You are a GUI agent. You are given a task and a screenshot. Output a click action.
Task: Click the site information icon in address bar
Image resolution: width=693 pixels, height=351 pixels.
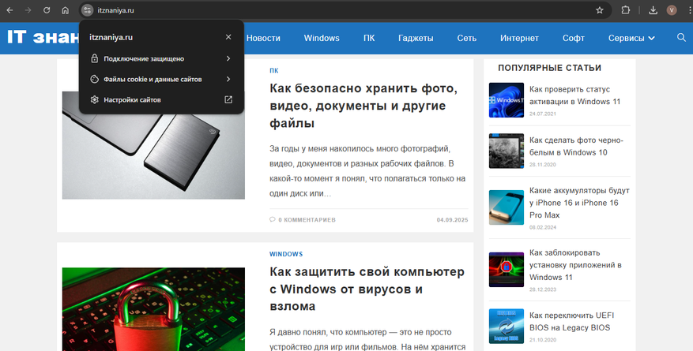[x=88, y=10]
